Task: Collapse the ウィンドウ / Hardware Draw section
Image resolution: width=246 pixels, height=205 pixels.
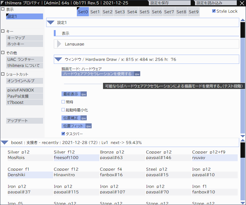Action: 58,59
